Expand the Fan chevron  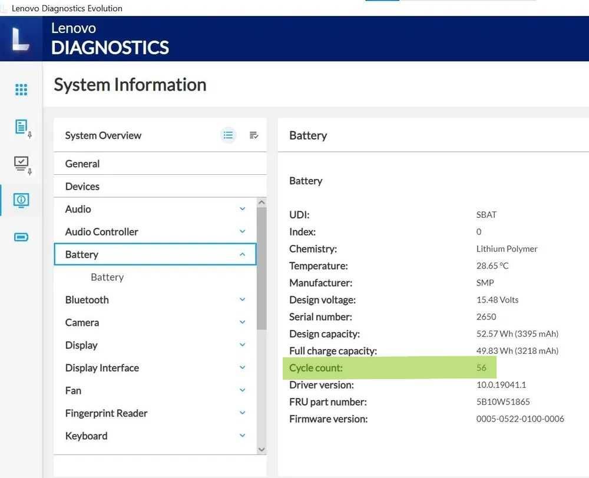(x=242, y=390)
